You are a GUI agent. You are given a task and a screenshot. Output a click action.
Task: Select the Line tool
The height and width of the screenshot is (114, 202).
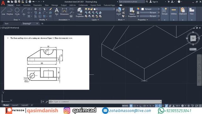pyautogui.click(x=3, y=11)
